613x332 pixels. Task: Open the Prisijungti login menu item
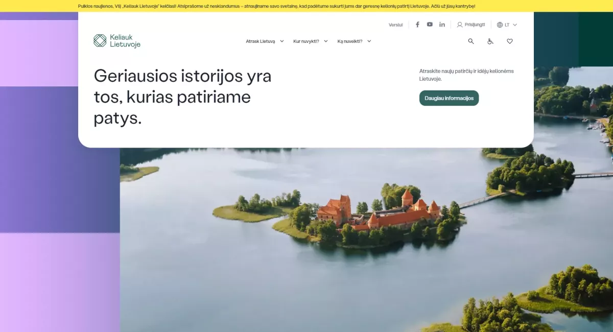click(x=475, y=24)
